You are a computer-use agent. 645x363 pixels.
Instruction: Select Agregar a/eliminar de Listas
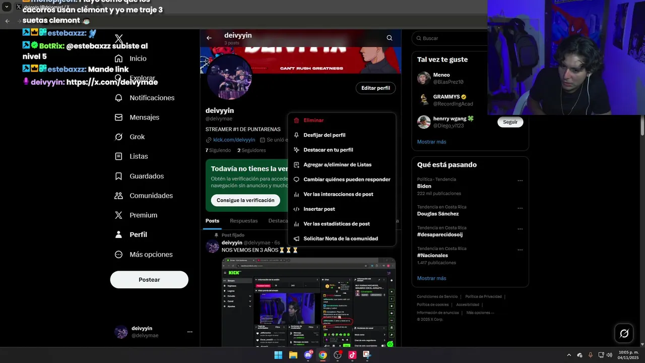(x=342, y=165)
